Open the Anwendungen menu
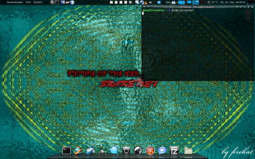The image size is (255, 159). pyautogui.click(x=15, y=2)
